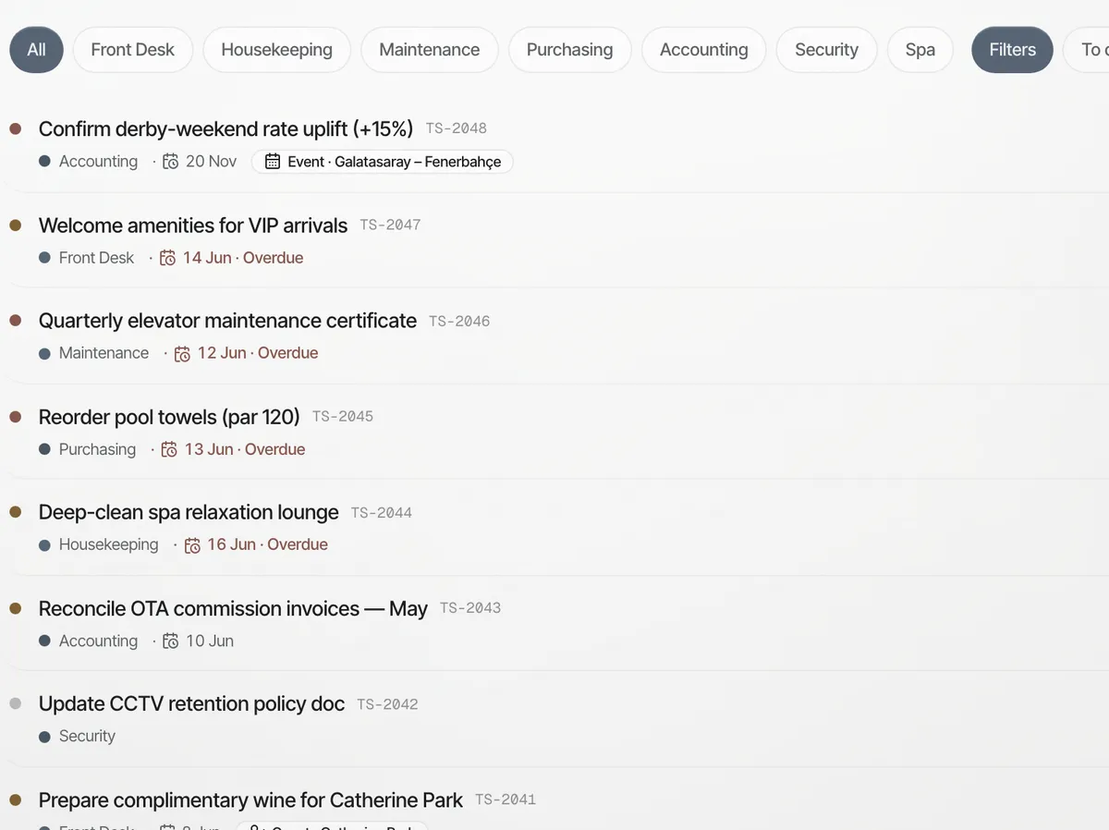Click the due-date icon beside 10 Jun
1109x830 pixels.
[171, 641]
